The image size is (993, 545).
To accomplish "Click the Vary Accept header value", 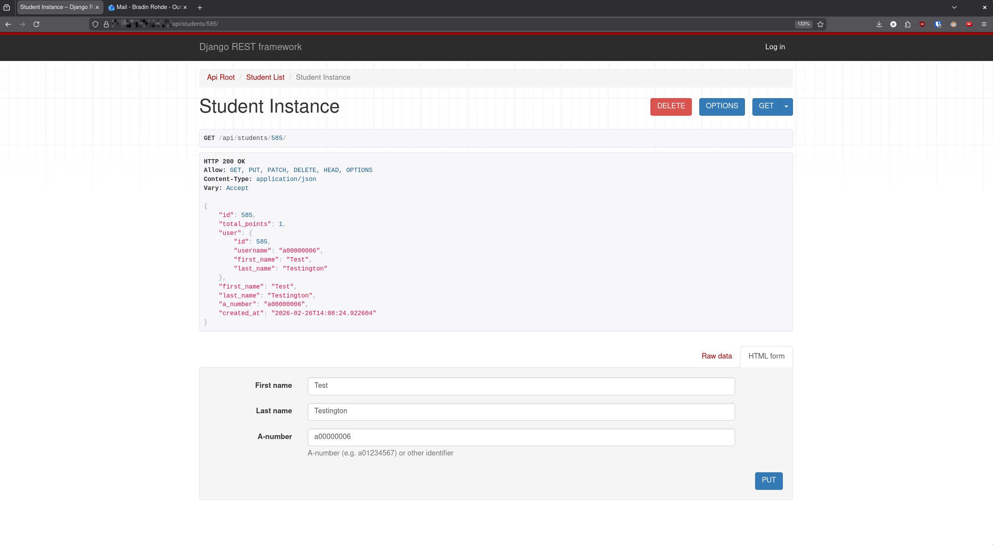I will click(237, 188).
